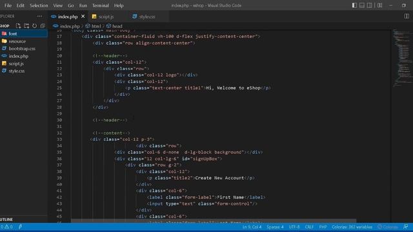Click the text "Hi, Welcome to eShop"
Screen dimensions: 413x232
(233, 88)
